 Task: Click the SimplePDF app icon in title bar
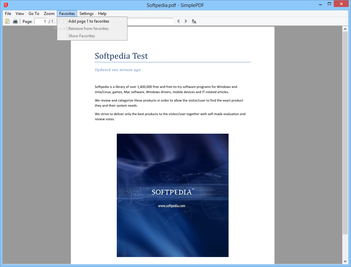[x=6, y=4]
